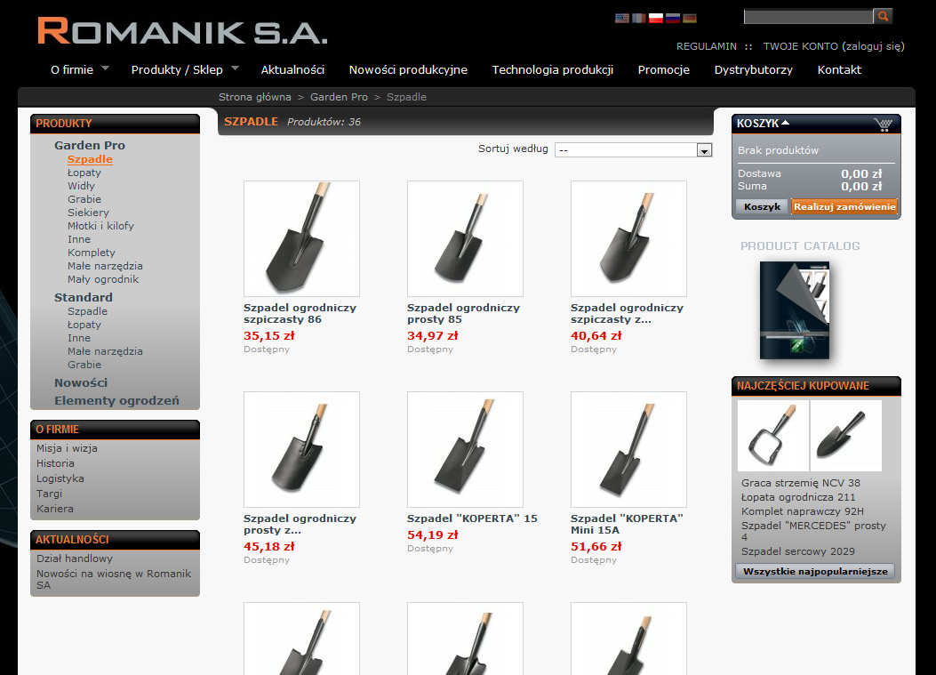Open the Szpadel "KOPERTA" 15 product image

point(465,449)
